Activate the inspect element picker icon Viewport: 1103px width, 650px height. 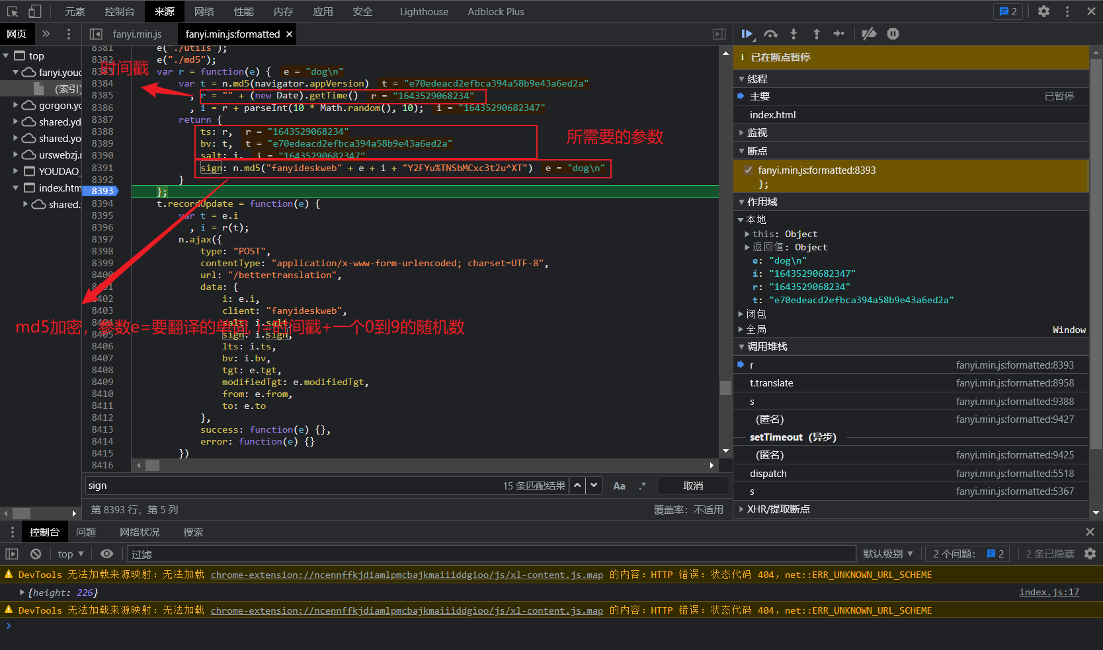[13, 11]
